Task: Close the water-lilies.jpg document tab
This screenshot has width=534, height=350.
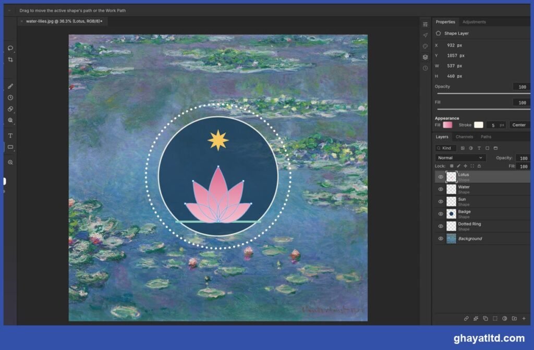Action: coord(22,21)
